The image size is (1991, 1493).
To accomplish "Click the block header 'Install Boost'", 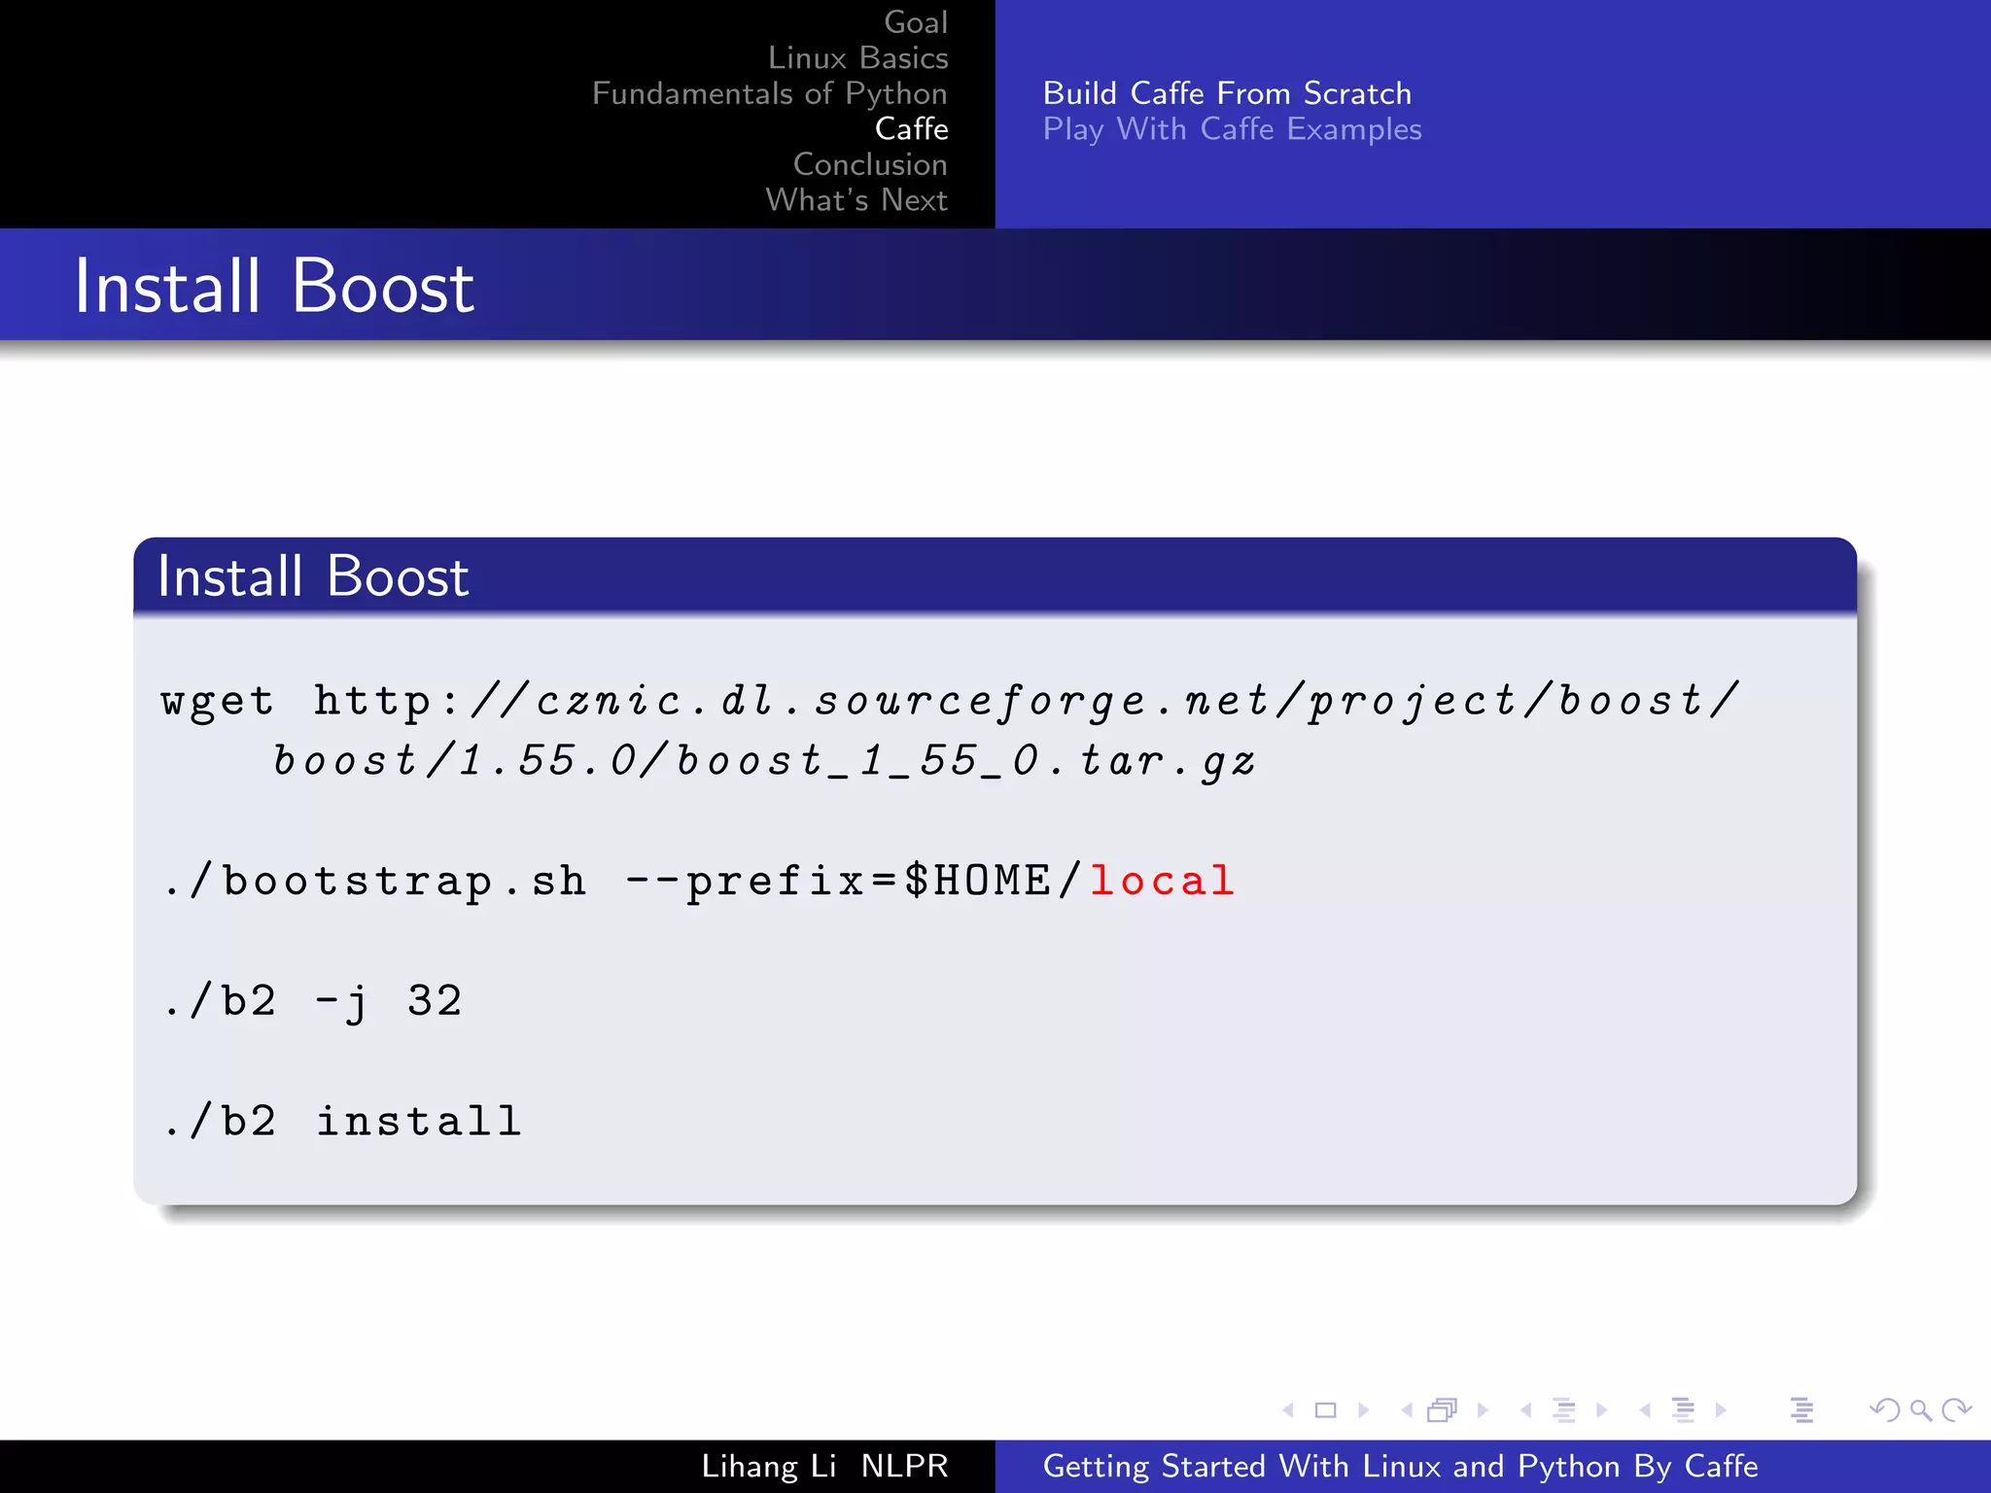I will (x=313, y=575).
